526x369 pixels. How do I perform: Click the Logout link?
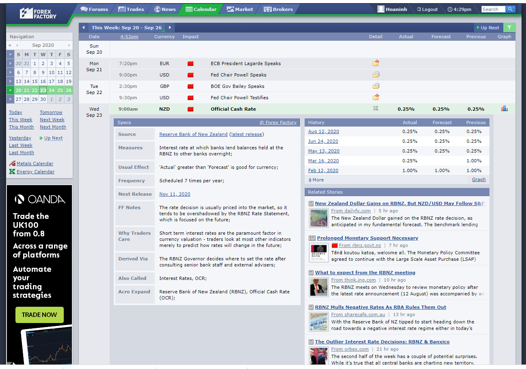click(x=427, y=9)
